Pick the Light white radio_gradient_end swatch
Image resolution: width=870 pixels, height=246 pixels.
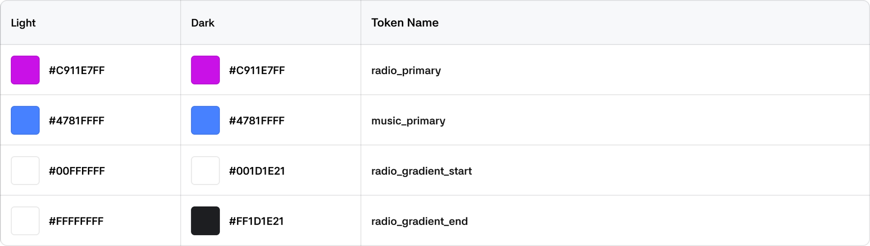(25, 221)
